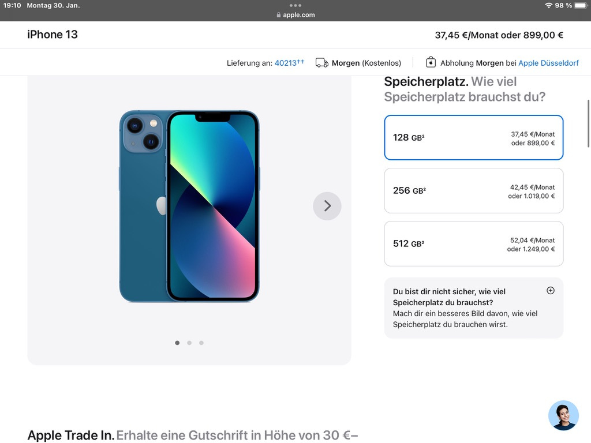Open chat with the specialist avatar
The width and height of the screenshot is (591, 443).
(x=563, y=415)
